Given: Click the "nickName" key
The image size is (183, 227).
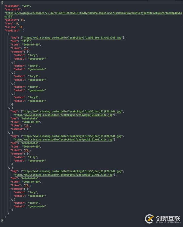Looking at the screenshot, I should click(x=12, y=6).
